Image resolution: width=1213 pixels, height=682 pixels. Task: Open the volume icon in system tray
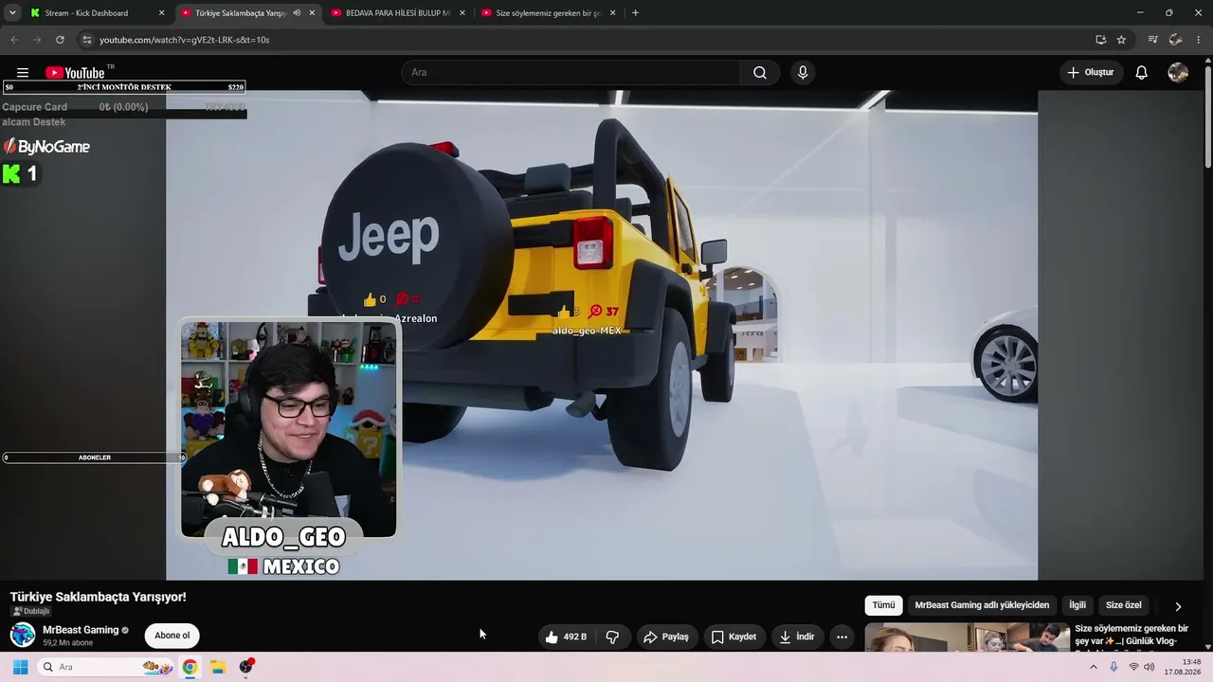pos(1150,667)
